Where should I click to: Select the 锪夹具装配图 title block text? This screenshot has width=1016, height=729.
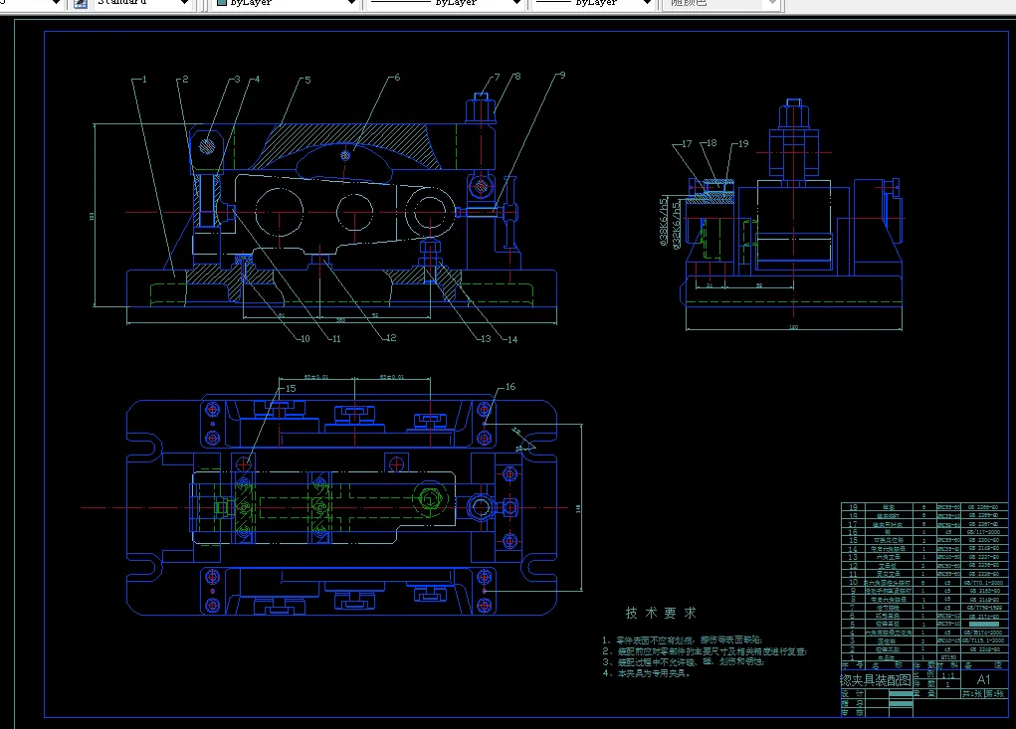876,680
